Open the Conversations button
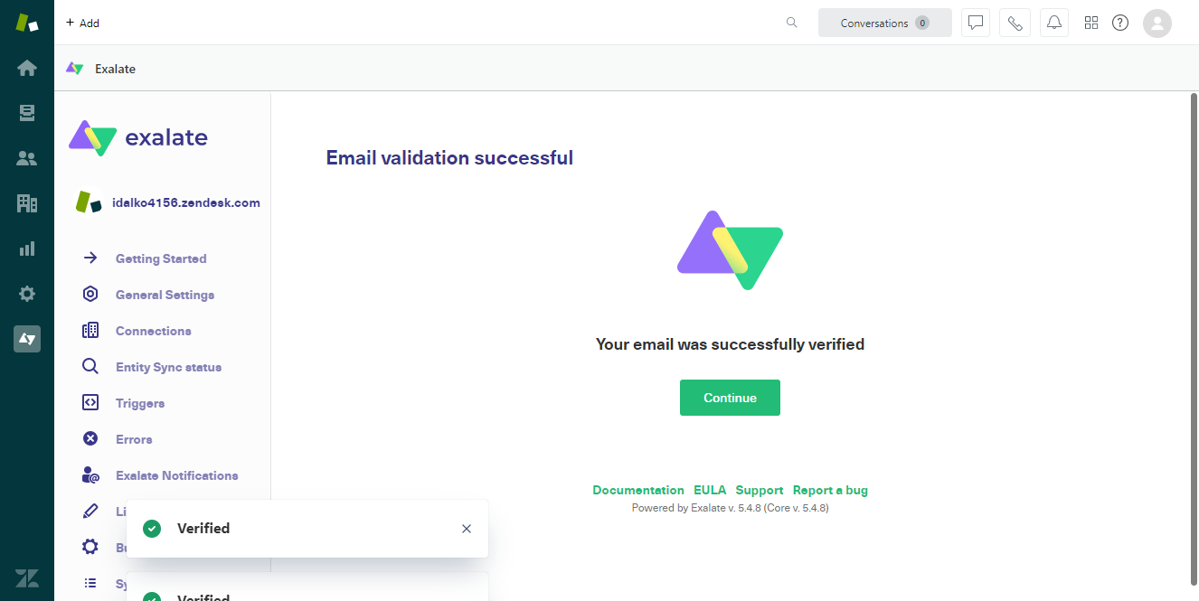Screen dimensions: 1199x601 885,23
